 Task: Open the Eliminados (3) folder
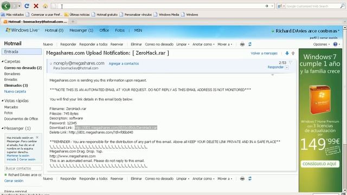(x=16, y=86)
